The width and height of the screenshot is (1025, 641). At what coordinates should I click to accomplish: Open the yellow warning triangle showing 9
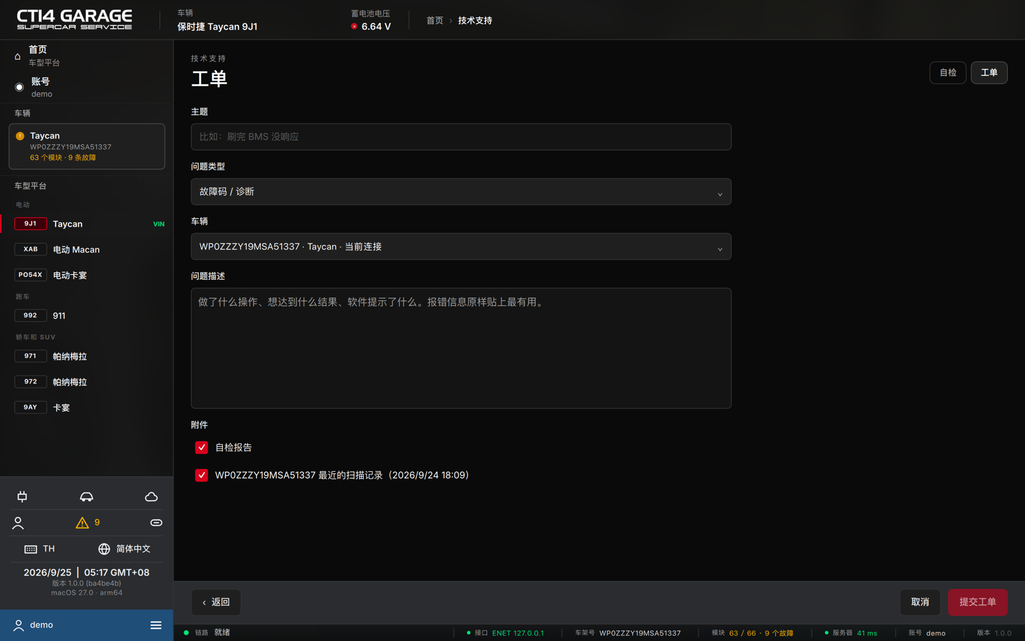pyautogui.click(x=88, y=523)
